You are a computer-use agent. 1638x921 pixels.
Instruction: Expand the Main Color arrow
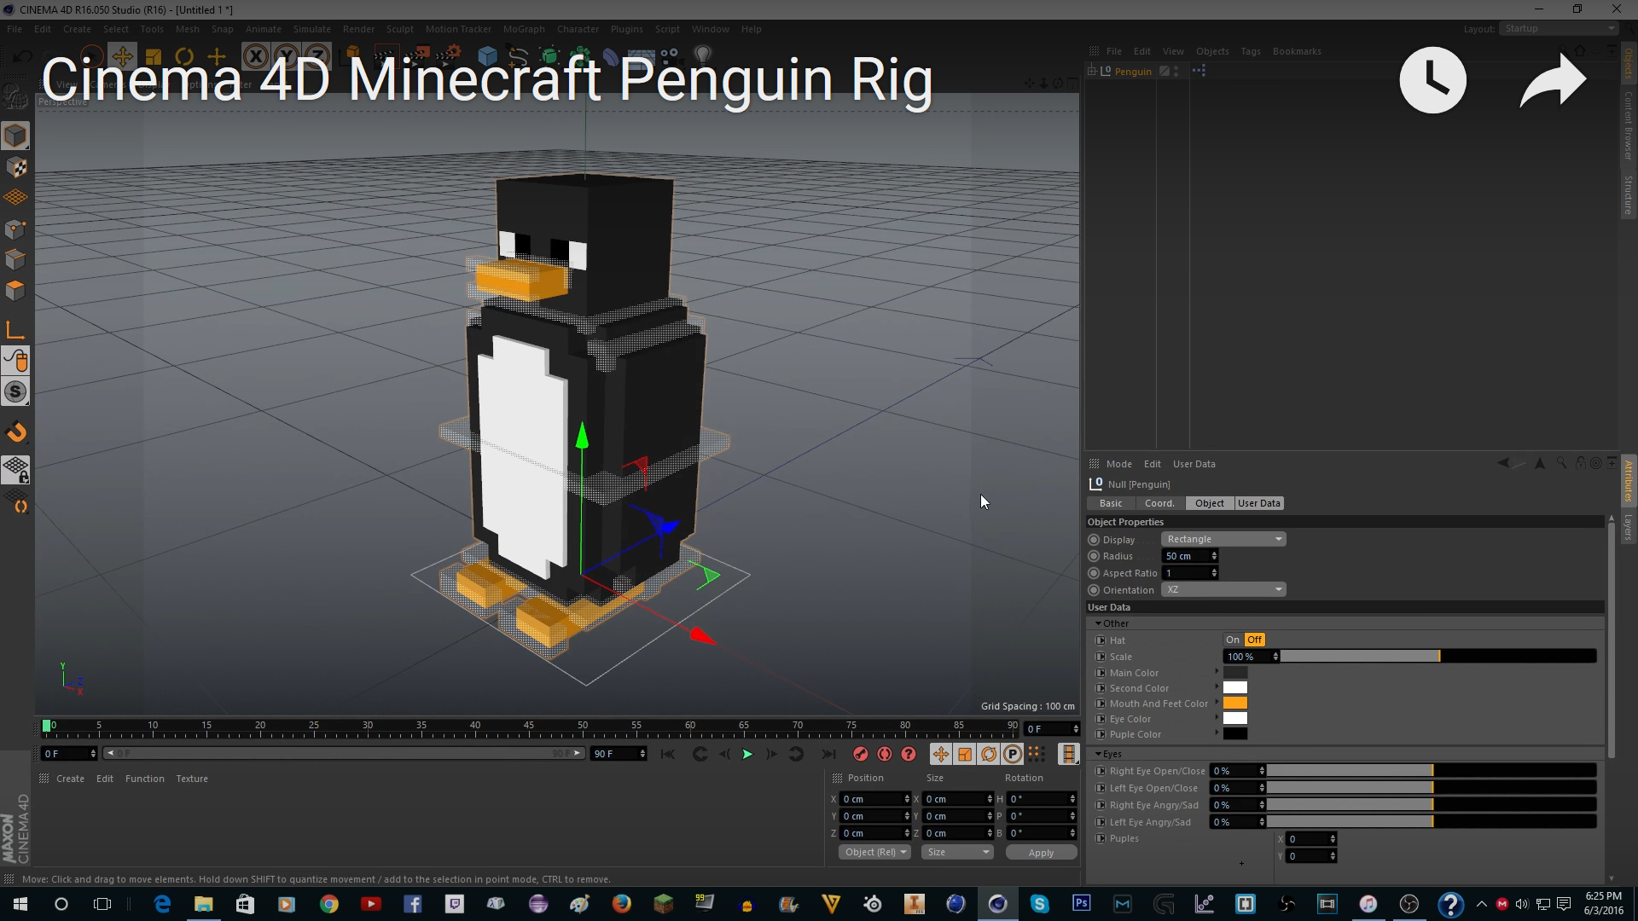(1217, 672)
